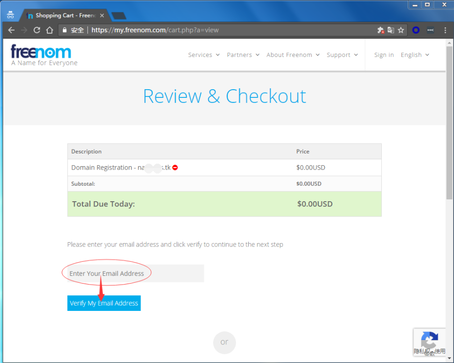
Task: Open the extensions puzzle icon
Action: (x=380, y=30)
